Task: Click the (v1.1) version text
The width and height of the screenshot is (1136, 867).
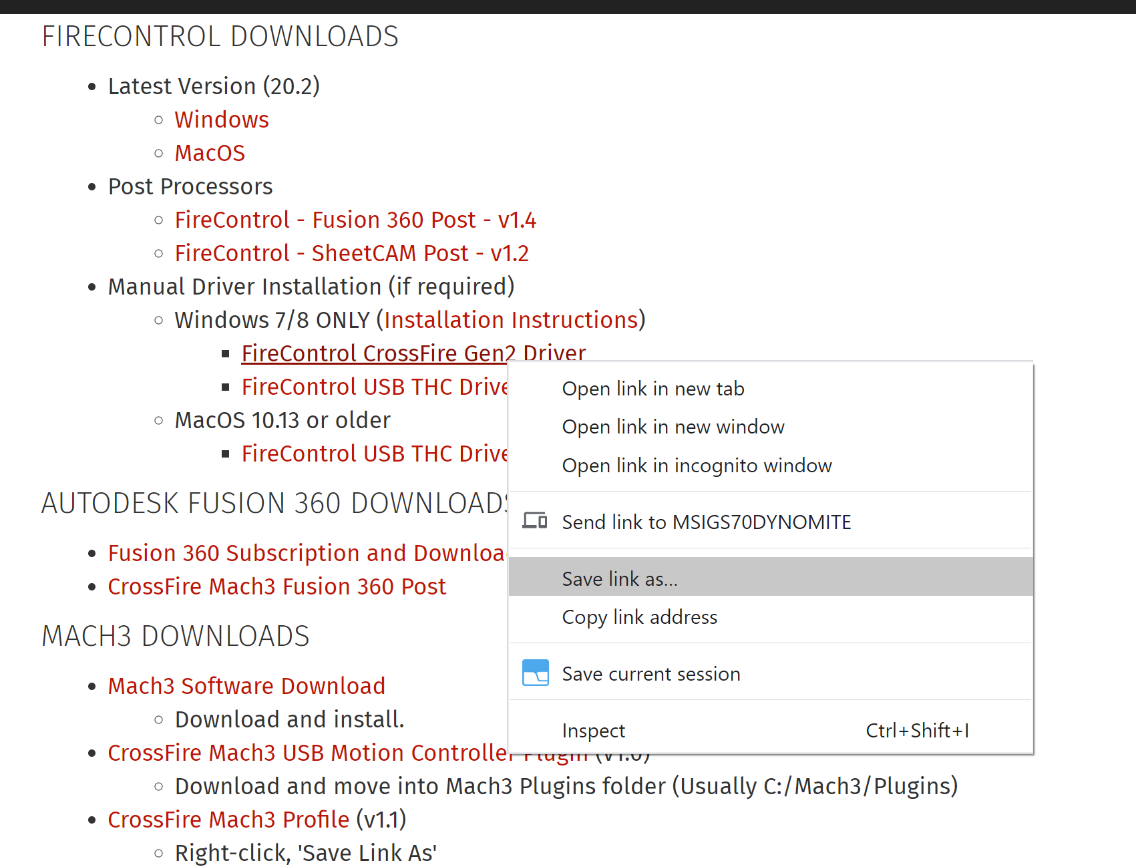Action: (x=381, y=820)
